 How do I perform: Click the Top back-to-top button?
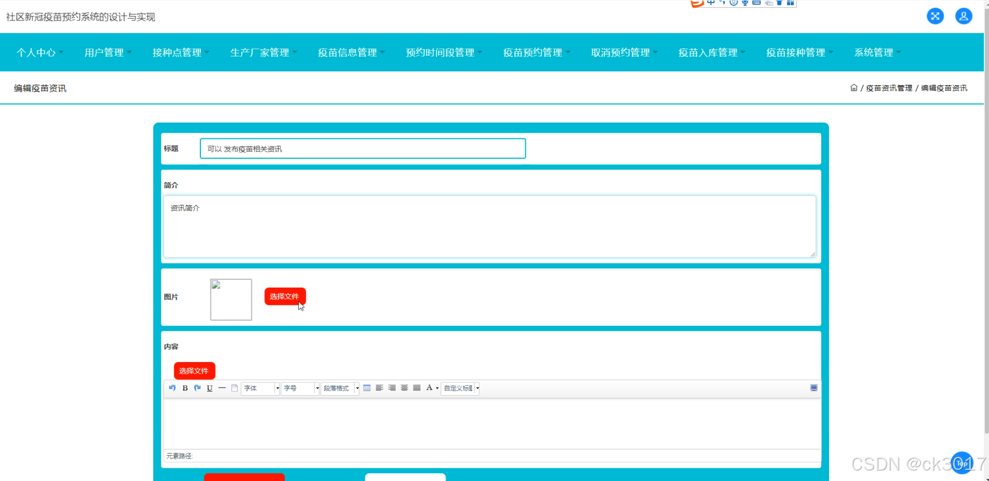[x=962, y=463]
